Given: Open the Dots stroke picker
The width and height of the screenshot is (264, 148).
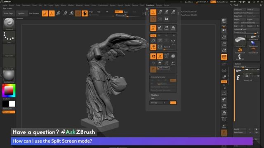Looking at the screenshot, I should pyautogui.click(x=9, y=37).
